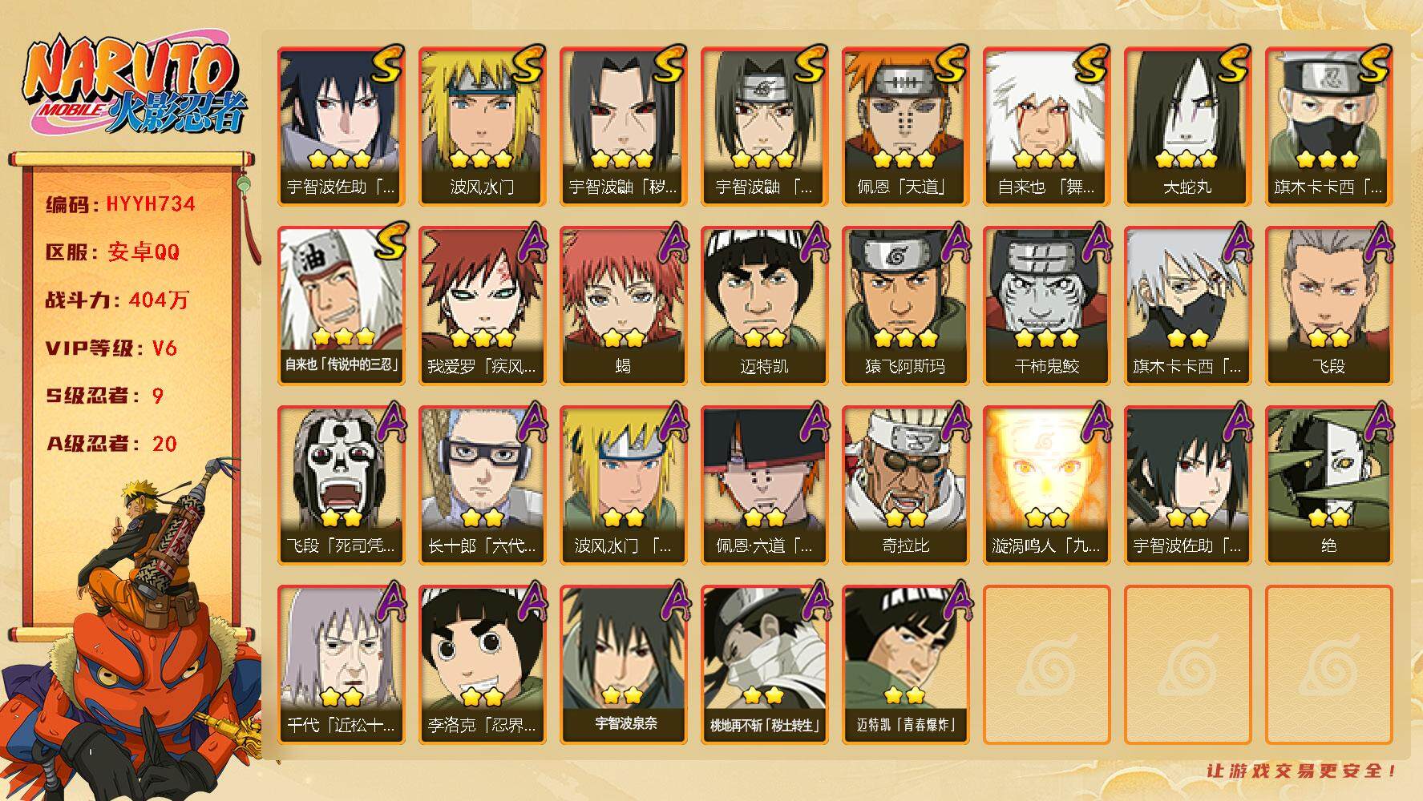The width and height of the screenshot is (1423, 801).
Task: Click the 佩恩「天道」 ninja portrait
Action: (905, 126)
